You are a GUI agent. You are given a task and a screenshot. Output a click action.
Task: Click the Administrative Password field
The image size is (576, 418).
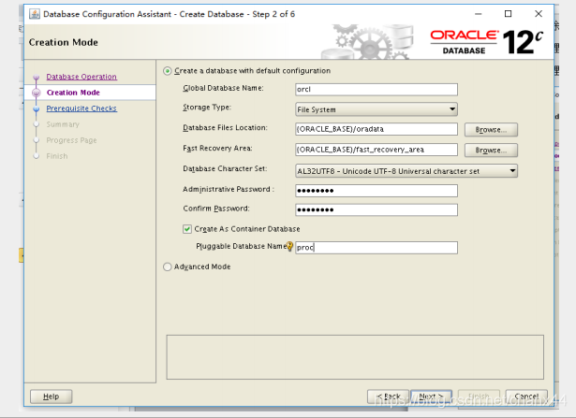[x=377, y=191]
